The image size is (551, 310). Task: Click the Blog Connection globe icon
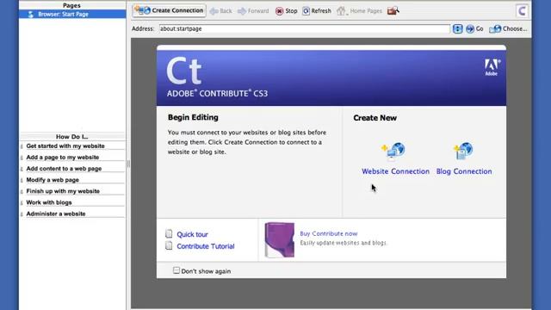pyautogui.click(x=463, y=151)
